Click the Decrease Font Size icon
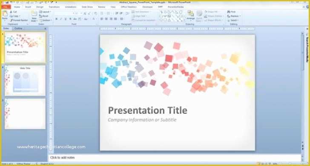The image size is (310, 166). pyautogui.click(x=90, y=14)
